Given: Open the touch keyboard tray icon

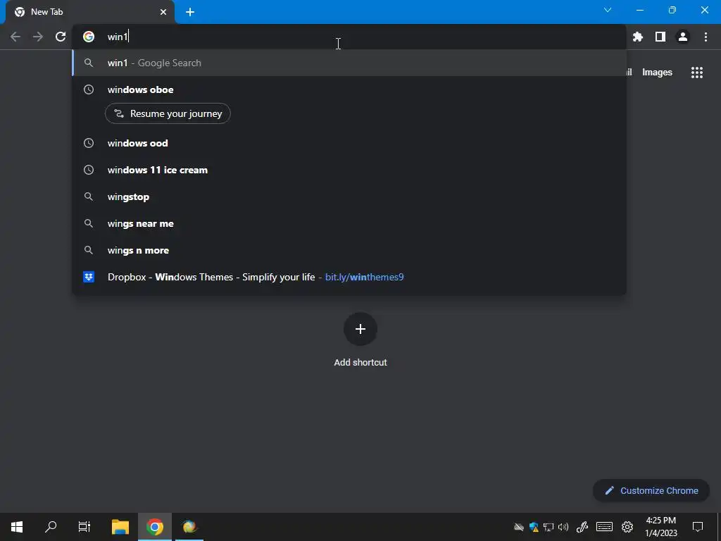Looking at the screenshot, I should tap(604, 527).
